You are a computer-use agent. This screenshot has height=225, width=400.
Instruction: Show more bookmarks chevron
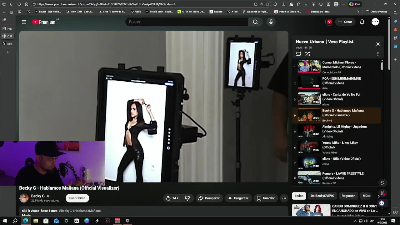[358, 12]
